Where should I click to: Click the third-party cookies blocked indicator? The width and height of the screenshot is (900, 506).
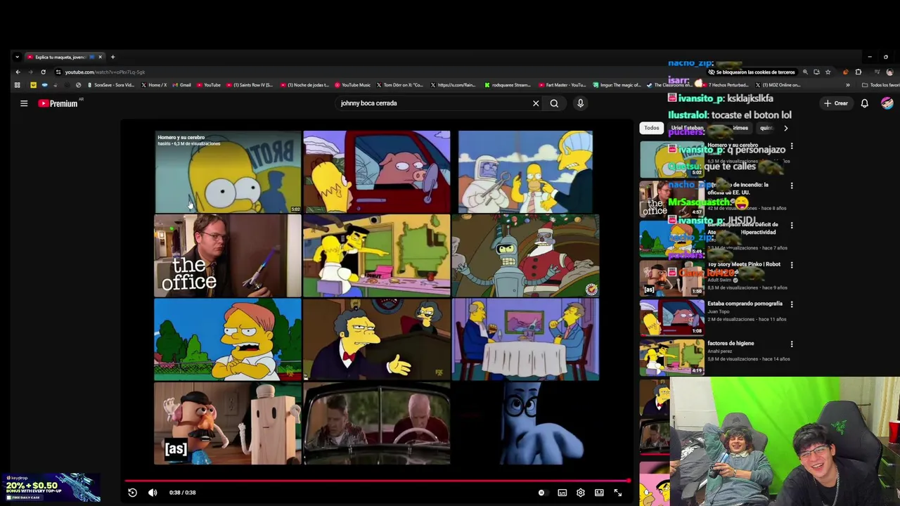point(752,72)
